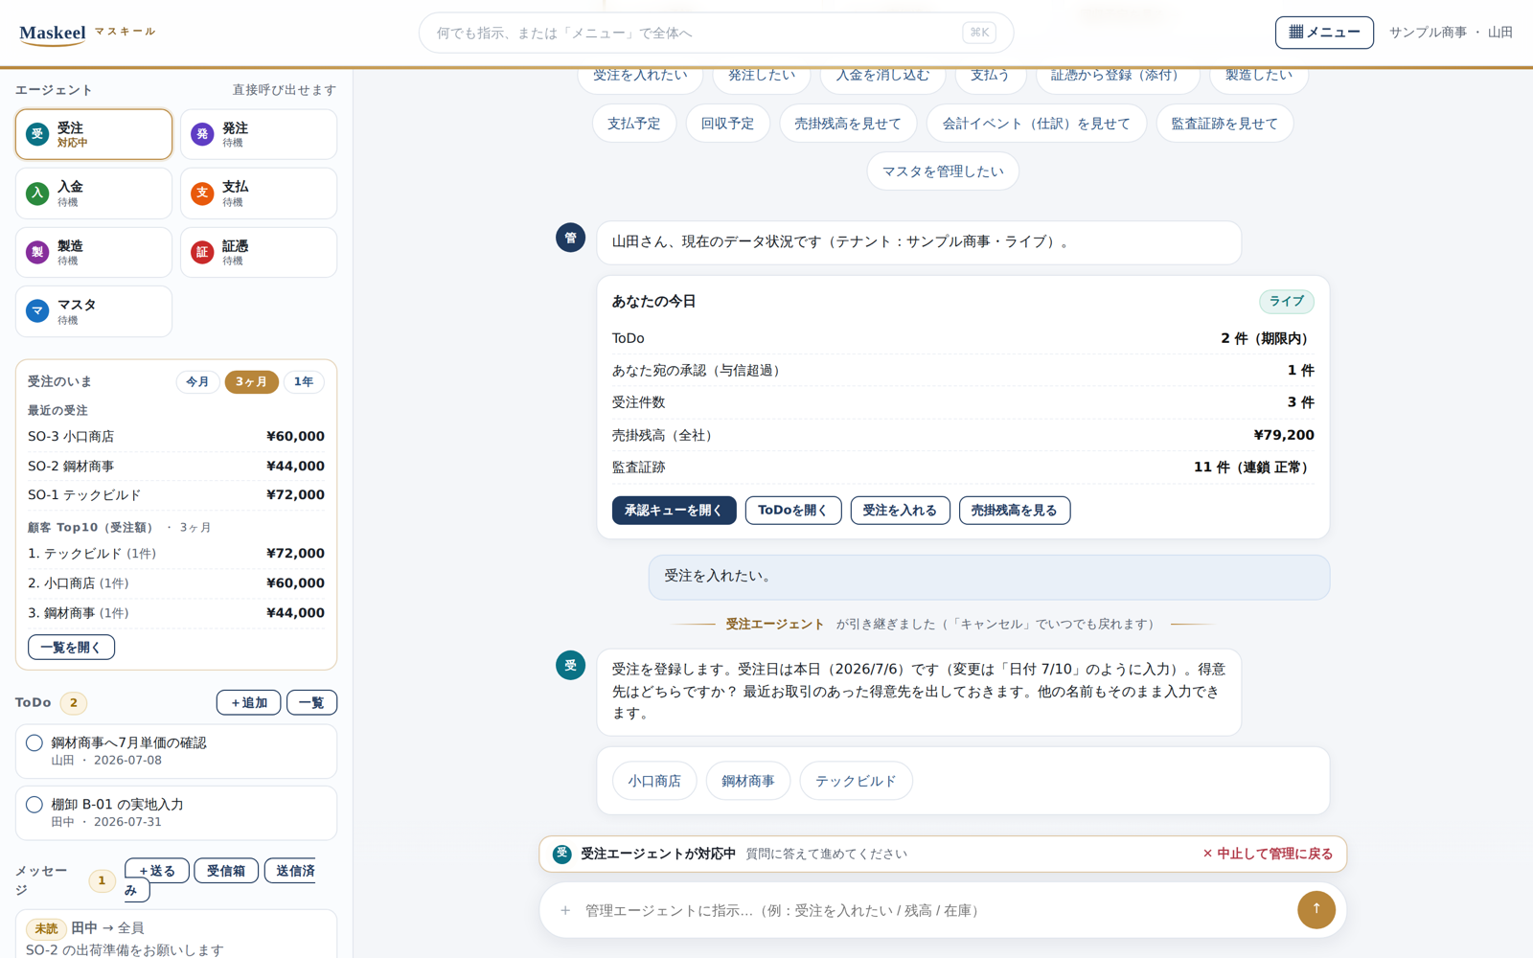Viewport: 1533px width, 958px height.
Task: Select the 受注 agent card
Action: point(94,134)
